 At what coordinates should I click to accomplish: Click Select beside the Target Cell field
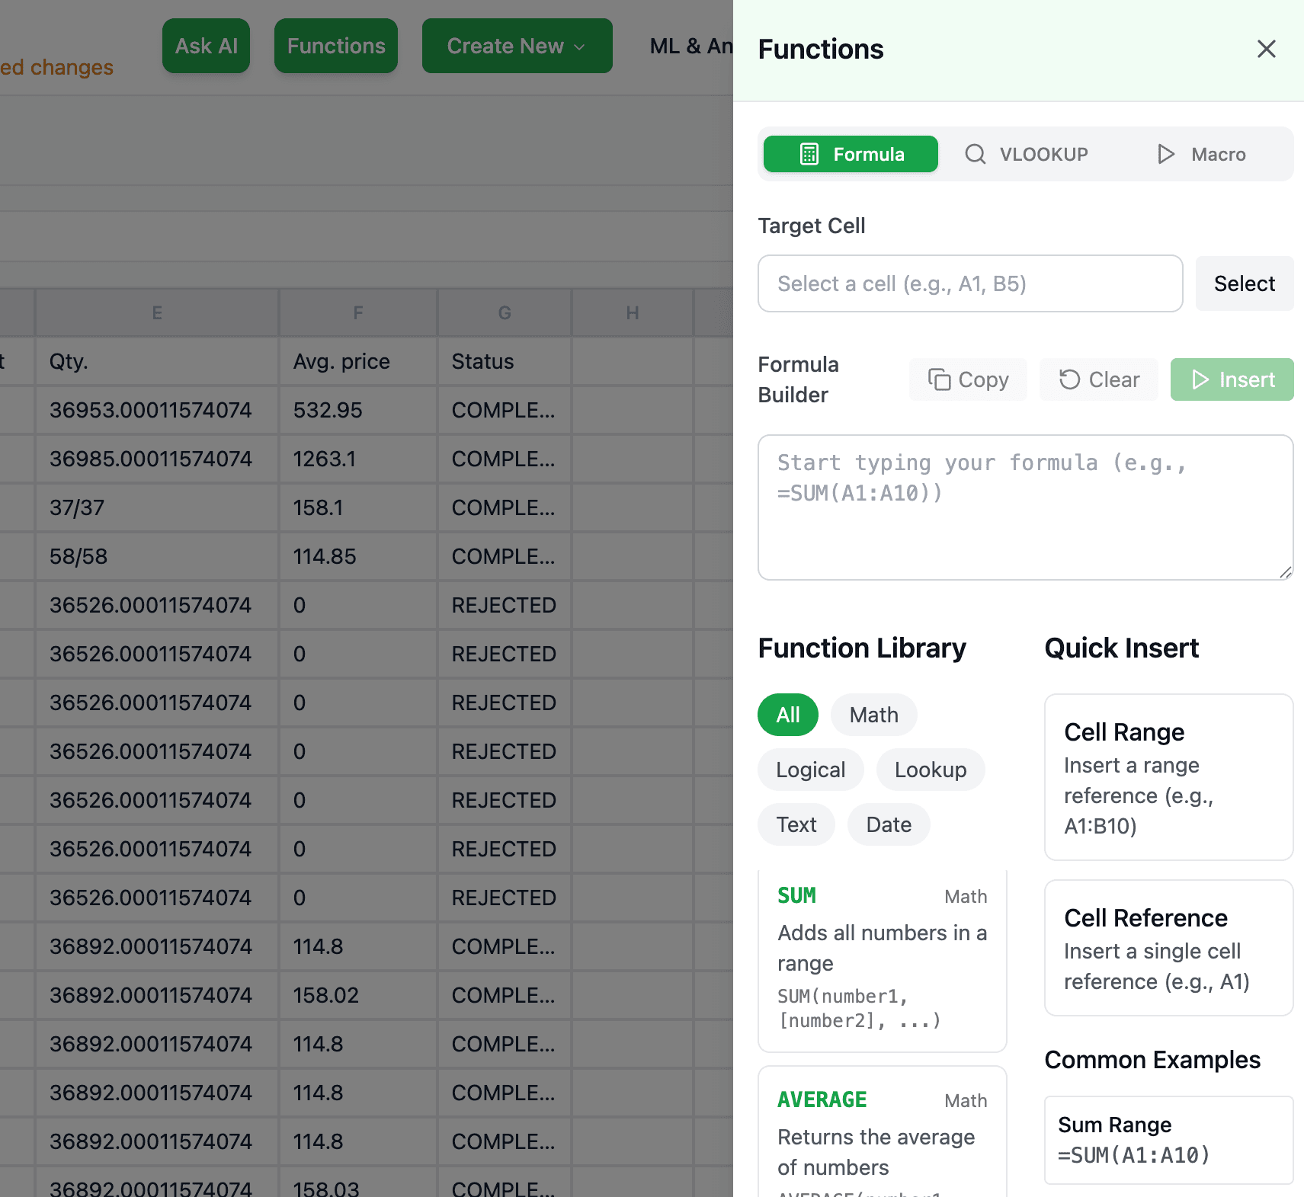(x=1244, y=283)
